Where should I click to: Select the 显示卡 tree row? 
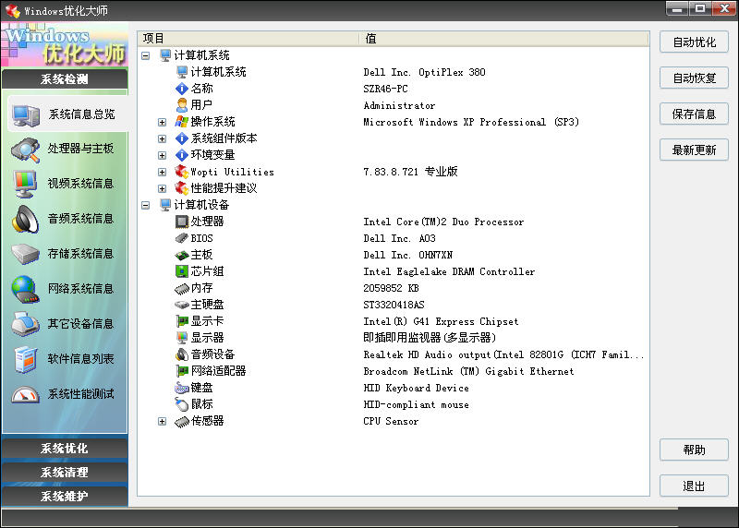(207, 321)
